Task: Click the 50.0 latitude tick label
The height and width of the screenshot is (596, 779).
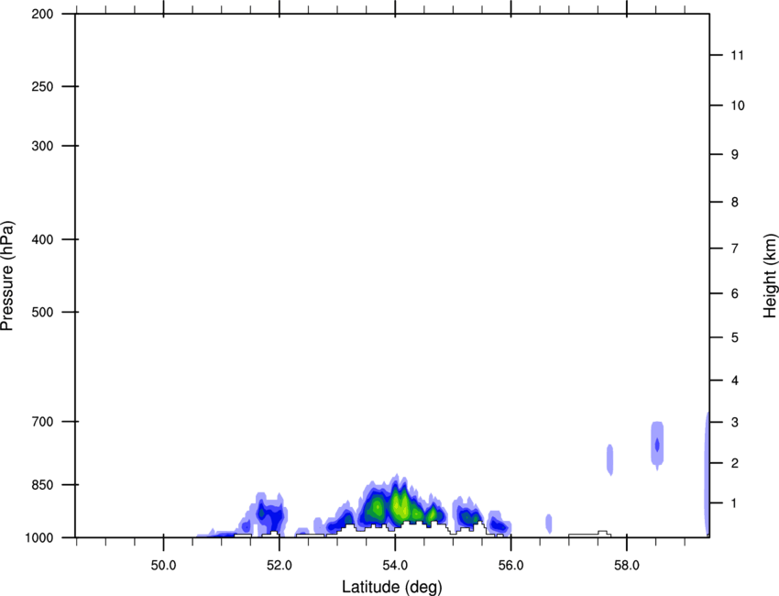Action: tap(163, 566)
